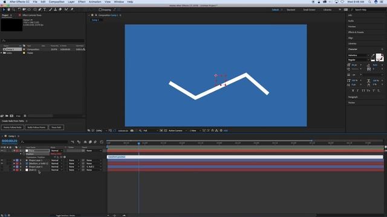
Task: Switch to the Small Screen workspace
Action: coord(309,10)
